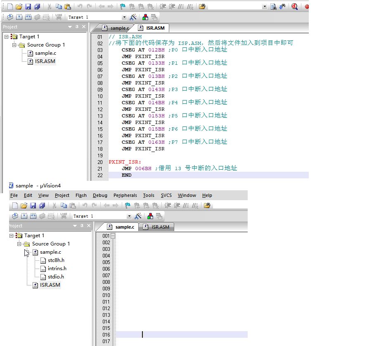Click Build target icon in upper window
The image size is (374, 346).
click(19, 17)
